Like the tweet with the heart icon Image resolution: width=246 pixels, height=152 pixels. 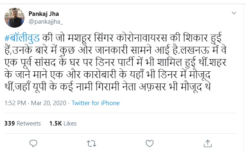(x=149, y=143)
